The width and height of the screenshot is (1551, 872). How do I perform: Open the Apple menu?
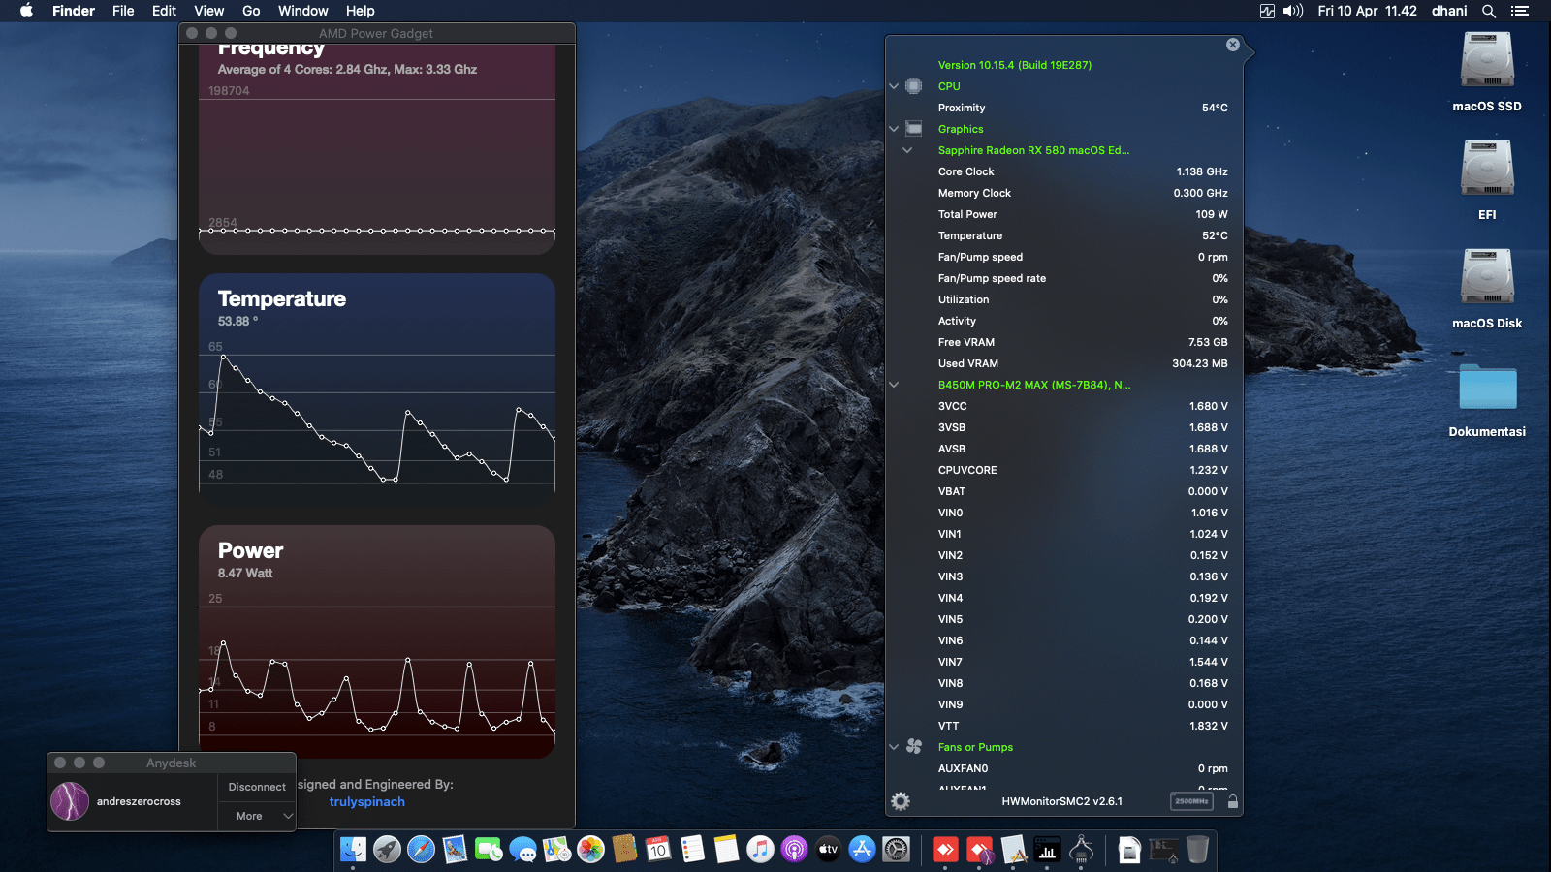click(x=26, y=11)
